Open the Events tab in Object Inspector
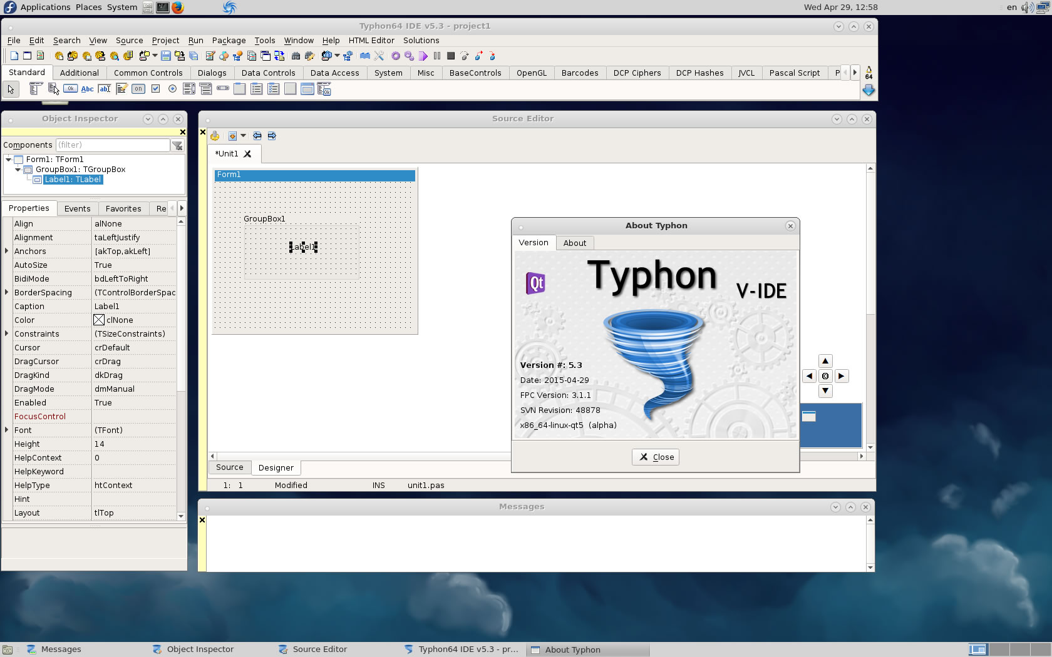1052x657 pixels. click(78, 208)
